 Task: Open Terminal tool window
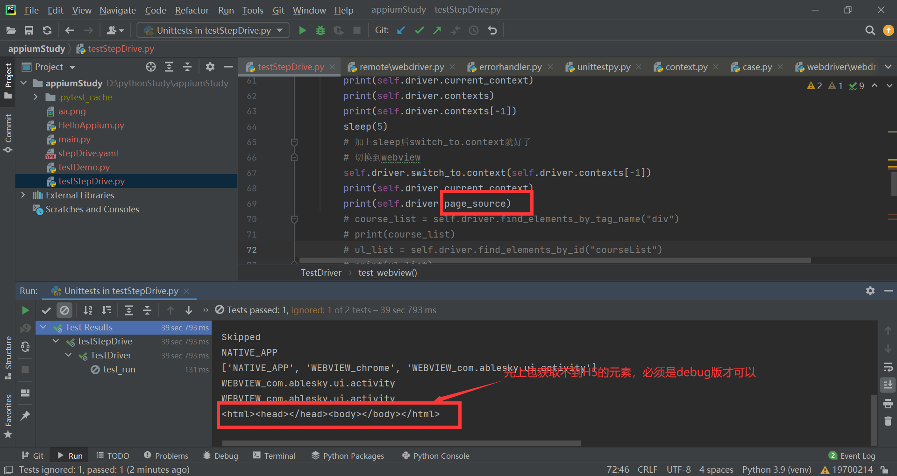click(x=274, y=455)
